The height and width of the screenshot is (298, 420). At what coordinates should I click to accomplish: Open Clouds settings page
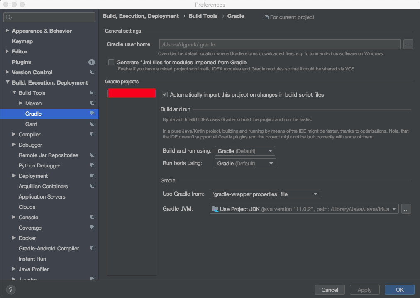27,207
